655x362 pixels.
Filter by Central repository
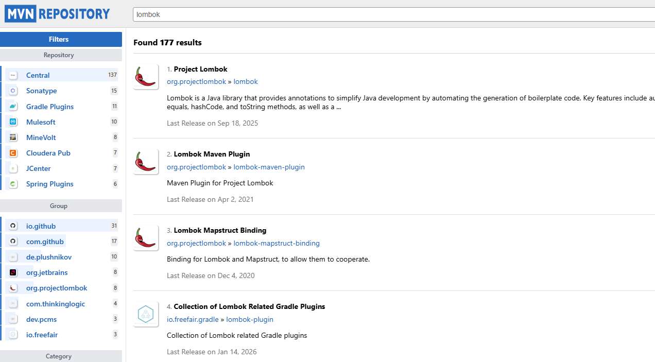click(x=38, y=75)
